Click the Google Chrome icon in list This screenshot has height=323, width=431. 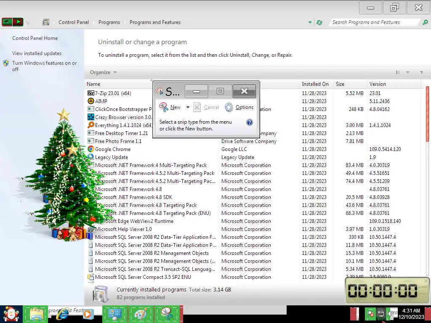pos(91,149)
